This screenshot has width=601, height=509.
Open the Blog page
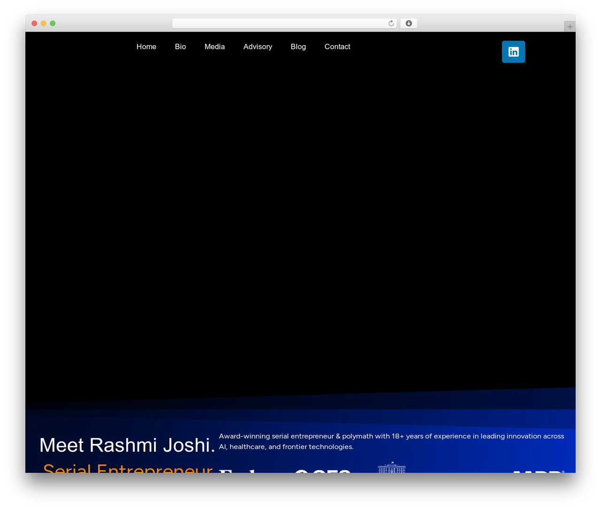coord(298,46)
